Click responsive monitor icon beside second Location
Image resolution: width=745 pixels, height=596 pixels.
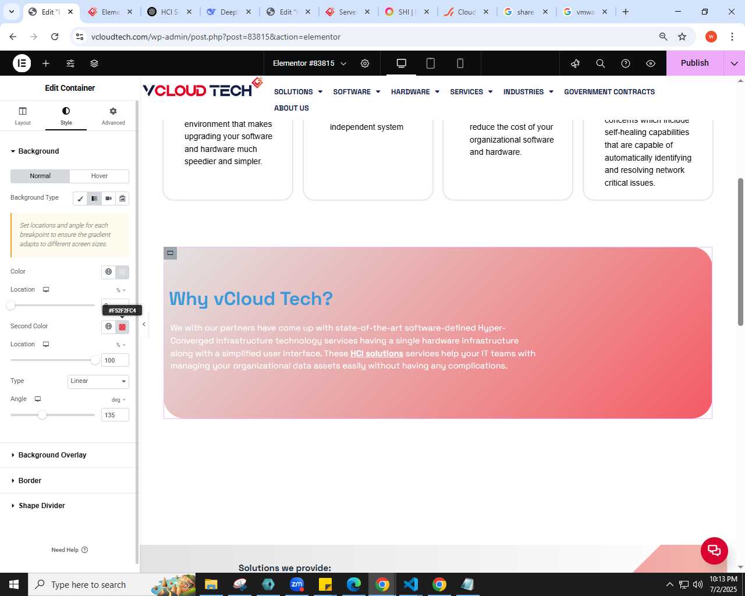pyautogui.click(x=46, y=345)
